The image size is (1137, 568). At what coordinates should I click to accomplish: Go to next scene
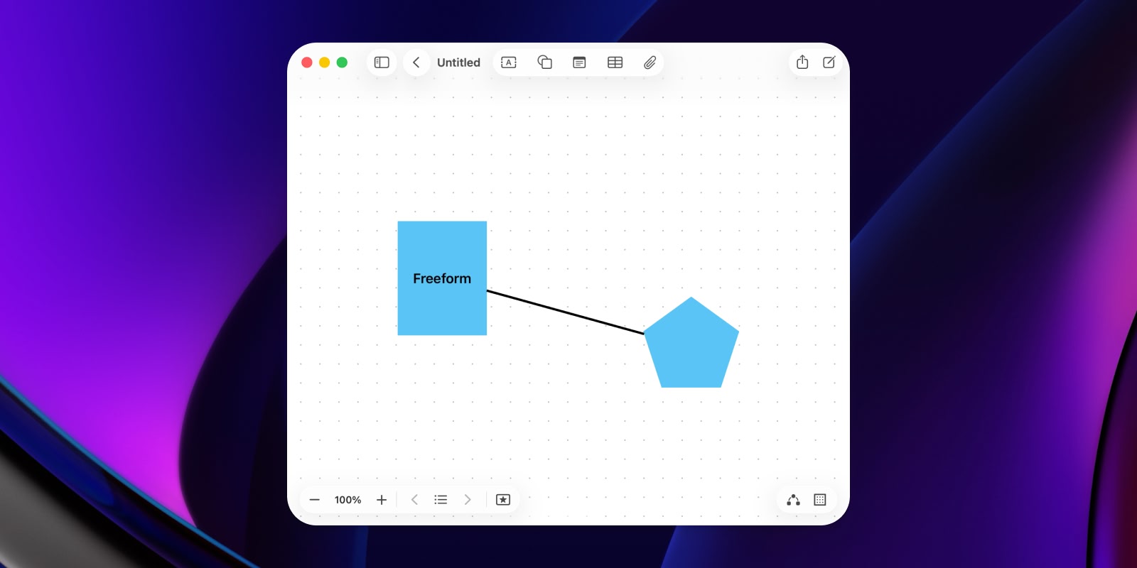point(468,500)
